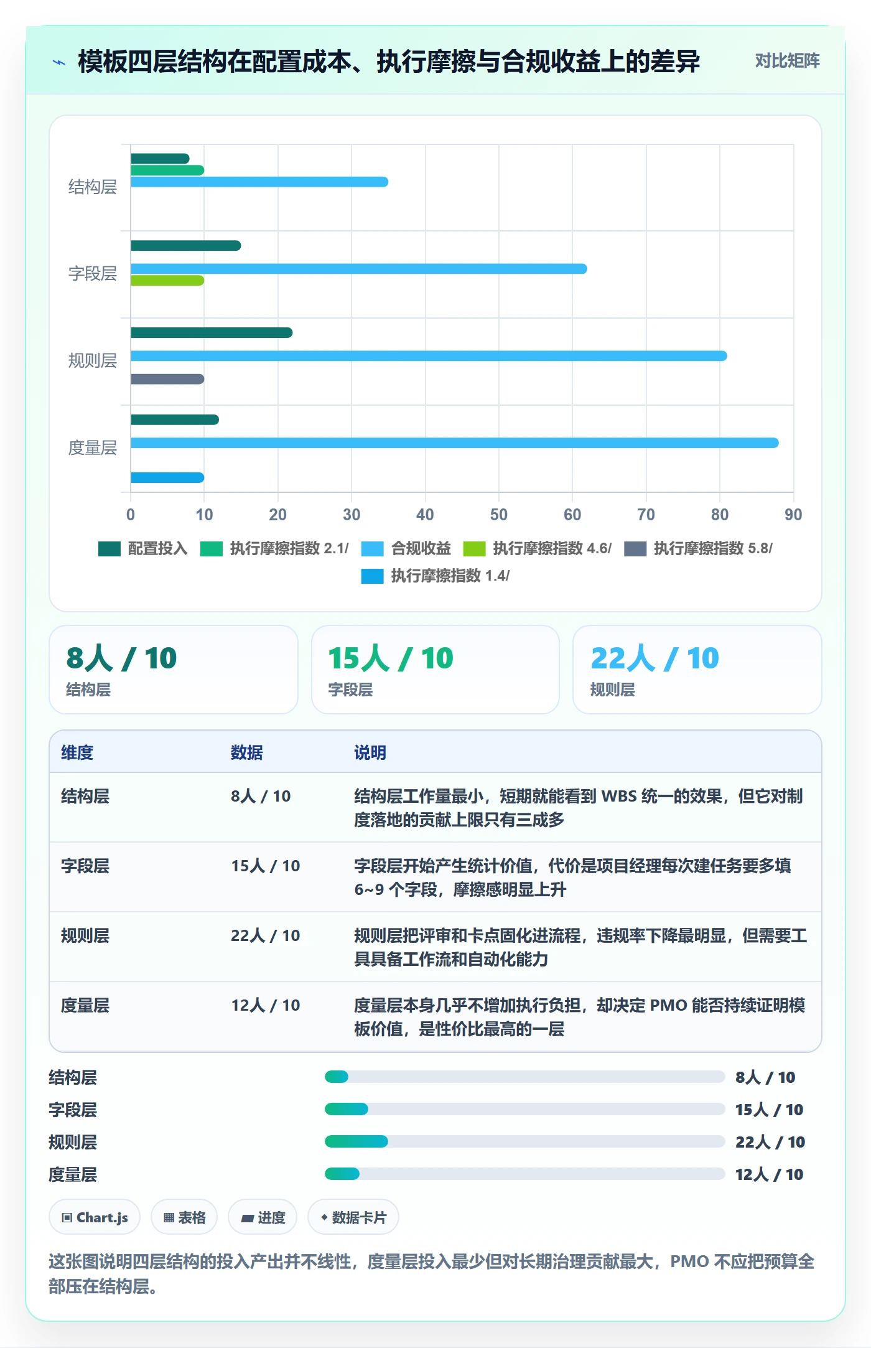Click the 结构层 table row label

coord(85,796)
